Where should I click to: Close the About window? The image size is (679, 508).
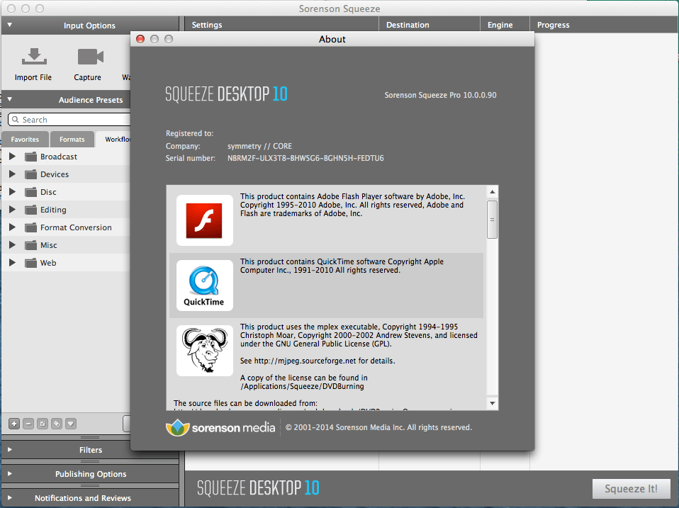tap(140, 39)
